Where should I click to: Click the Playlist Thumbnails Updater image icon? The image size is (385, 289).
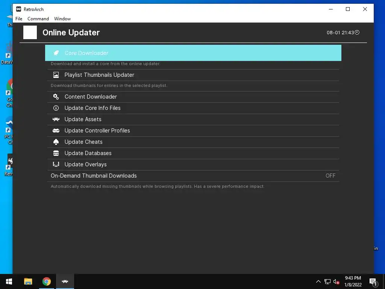coord(56,75)
